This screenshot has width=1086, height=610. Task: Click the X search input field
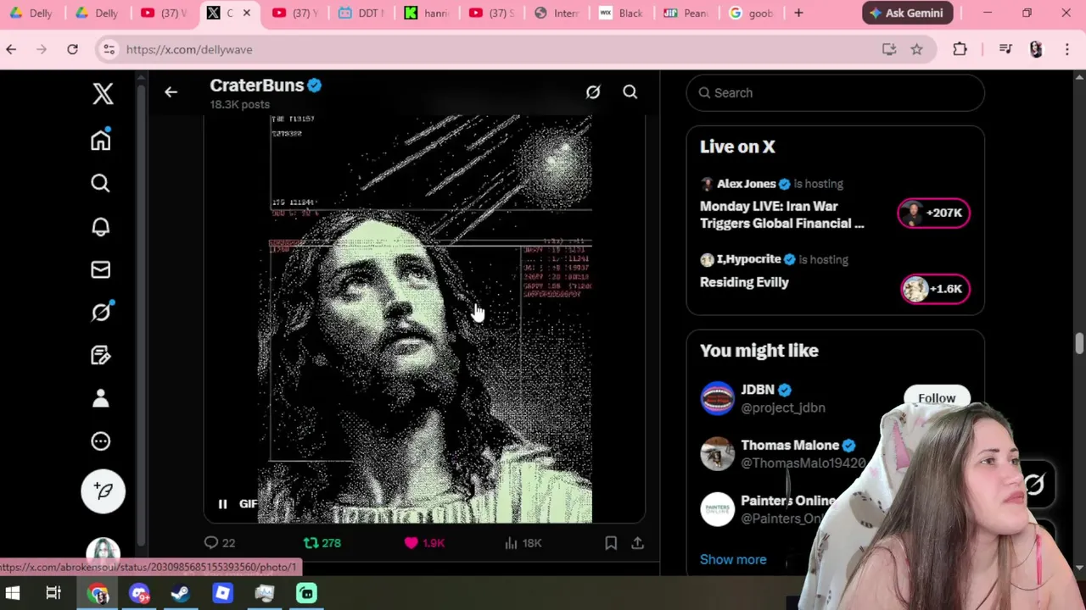click(x=835, y=92)
